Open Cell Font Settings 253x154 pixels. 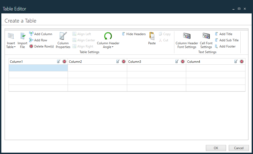pos(206,36)
